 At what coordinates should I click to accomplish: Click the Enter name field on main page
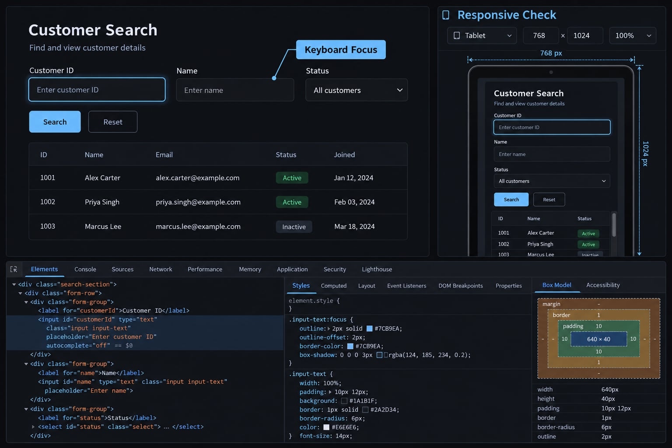click(235, 90)
